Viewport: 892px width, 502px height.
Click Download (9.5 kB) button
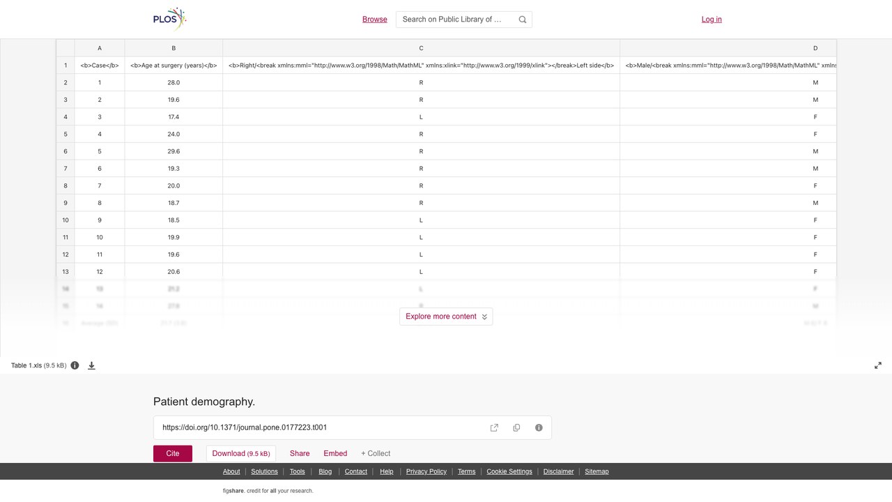(241, 453)
